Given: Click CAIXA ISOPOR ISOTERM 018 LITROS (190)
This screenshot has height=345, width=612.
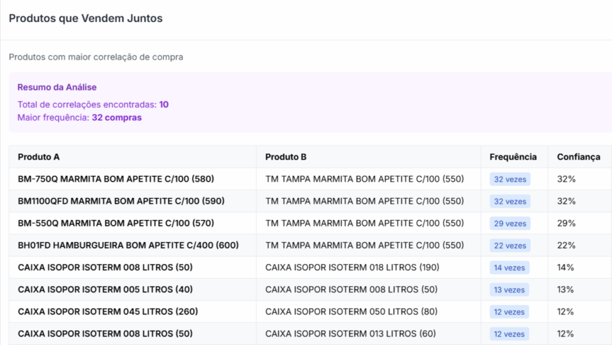Looking at the screenshot, I should (352, 267).
